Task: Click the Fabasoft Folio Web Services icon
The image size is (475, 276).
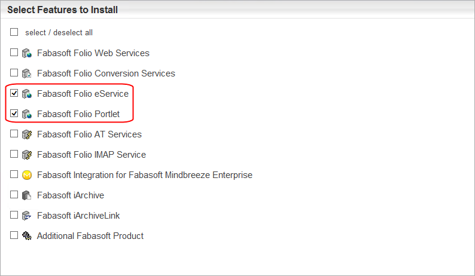Action: (x=26, y=53)
